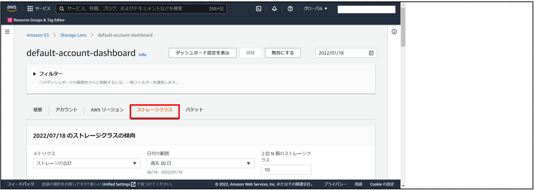Switch to the AWS リージョン tab

pos(107,110)
